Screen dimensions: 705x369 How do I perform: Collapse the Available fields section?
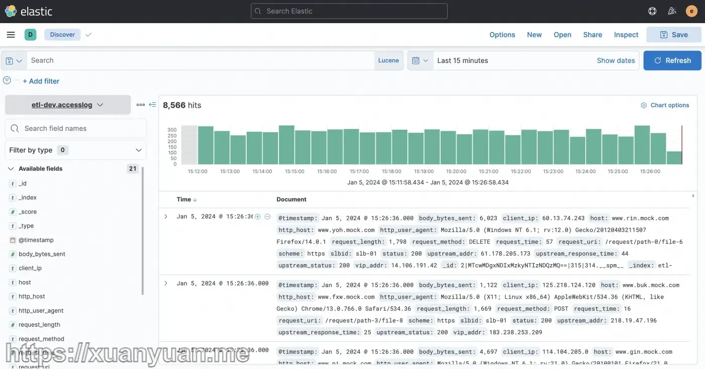coord(11,169)
